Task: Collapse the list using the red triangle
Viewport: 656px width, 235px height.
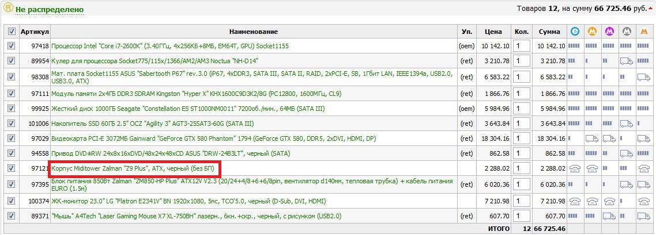Action: point(650,9)
